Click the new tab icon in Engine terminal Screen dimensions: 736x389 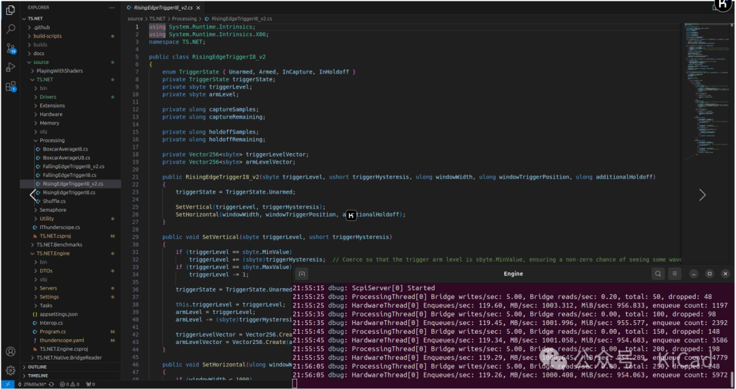click(x=302, y=274)
